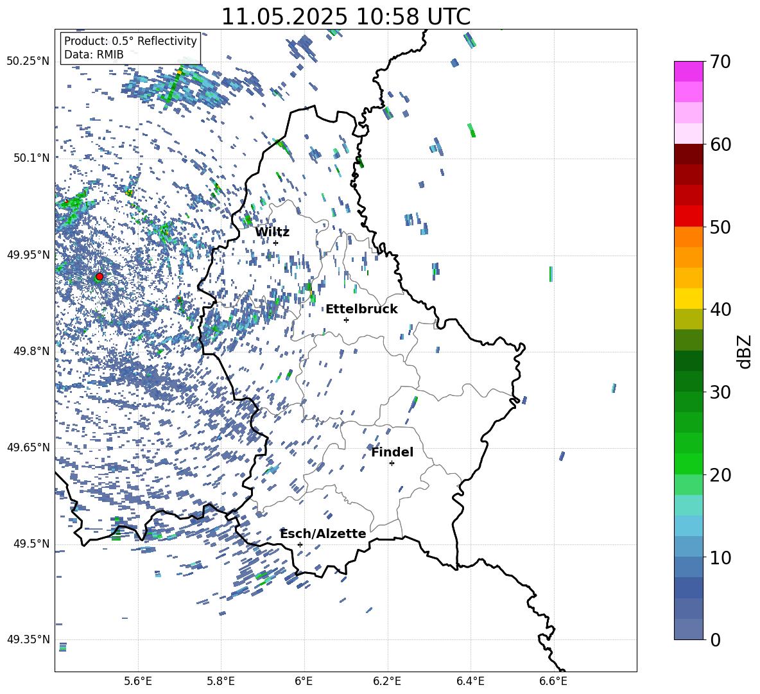Click the 49.35°N latitude label
Image resolution: width=760 pixels, height=694 pixels.
pos(28,639)
